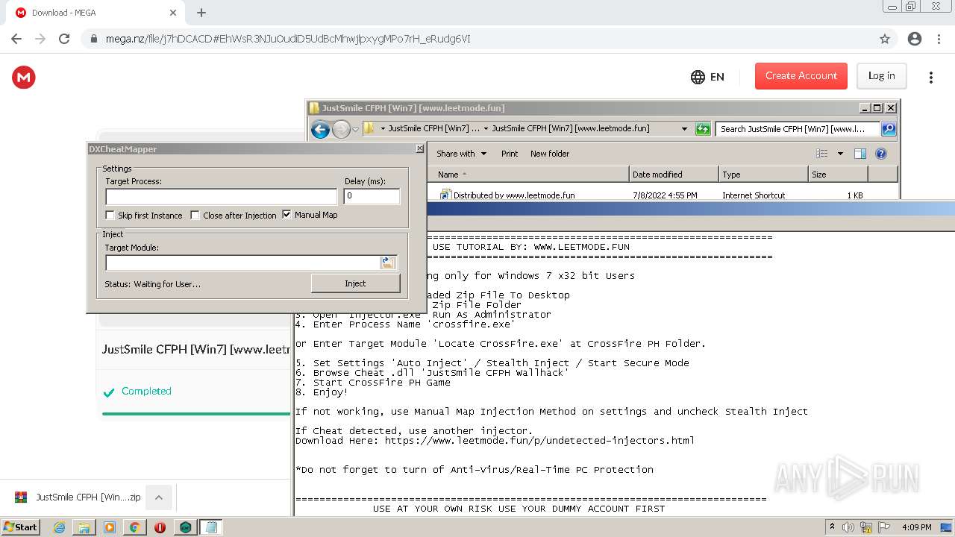Viewport: 955px width, 537px height.
Task: Close the Download - MEGA tab
Action: click(x=174, y=13)
